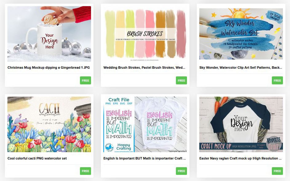Open 'Cool colorful cacti PNG watercolor set' title
This screenshot has height=181, width=290.
coord(37,158)
